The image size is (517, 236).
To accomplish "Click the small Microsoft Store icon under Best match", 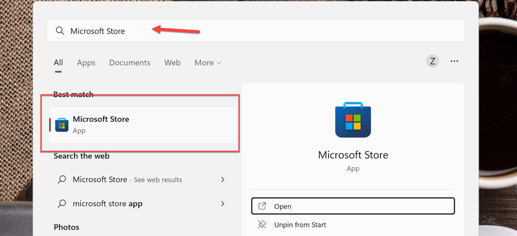I will click(62, 125).
